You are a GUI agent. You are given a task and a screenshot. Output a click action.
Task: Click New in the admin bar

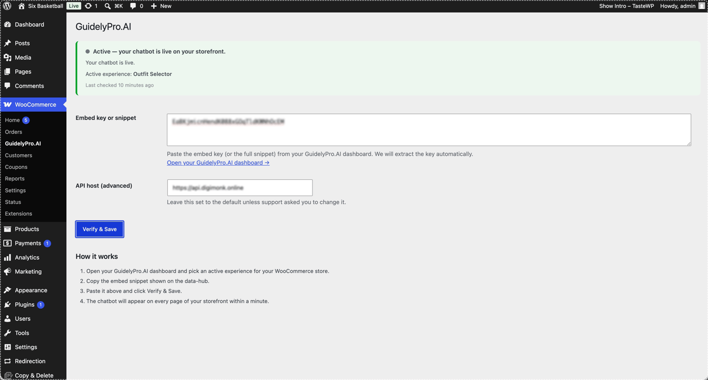pyautogui.click(x=166, y=6)
